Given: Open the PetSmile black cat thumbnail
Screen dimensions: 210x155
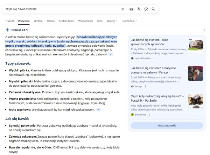Looking at the screenshot, I should [196, 101].
